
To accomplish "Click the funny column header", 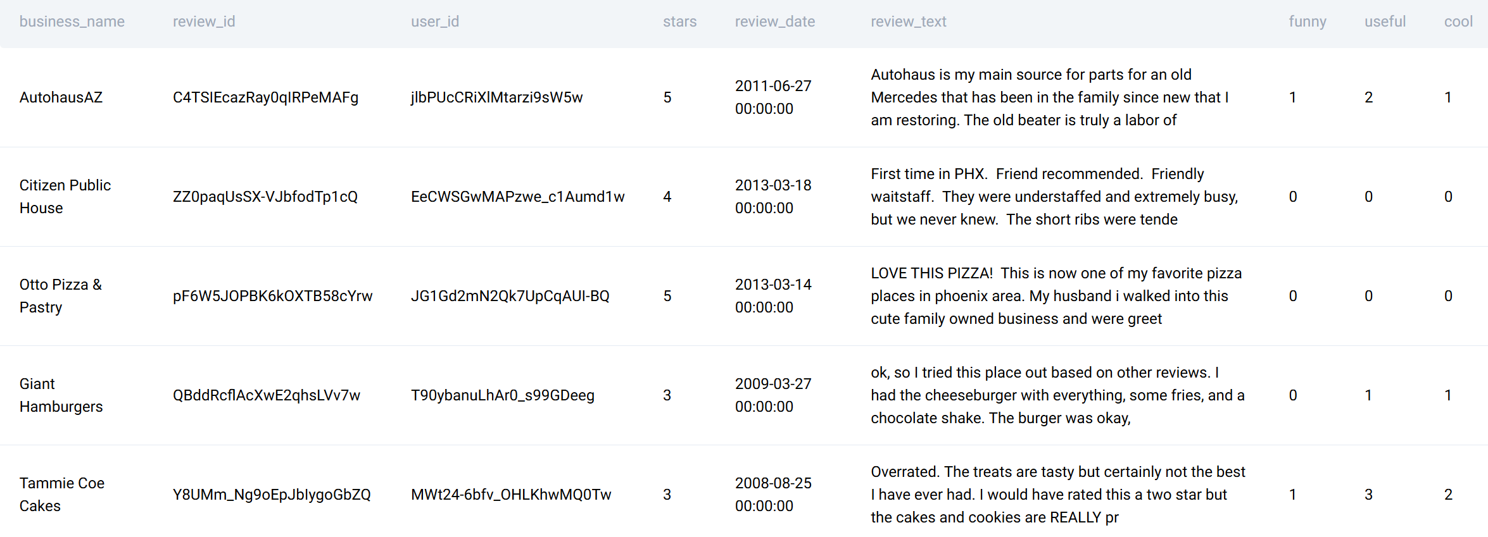I will pos(1307,22).
